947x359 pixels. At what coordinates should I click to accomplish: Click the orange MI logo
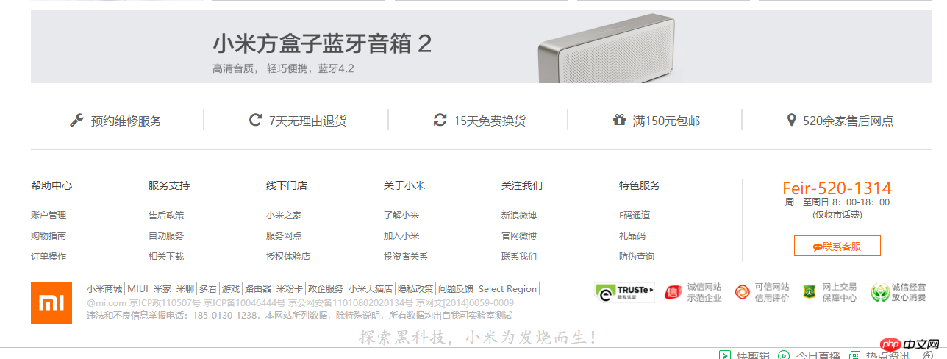[51, 303]
